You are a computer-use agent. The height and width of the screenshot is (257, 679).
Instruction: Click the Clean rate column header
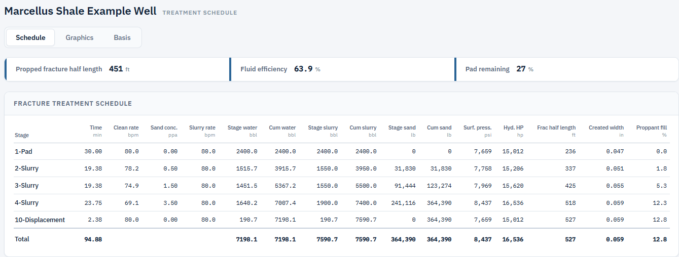coord(126,131)
